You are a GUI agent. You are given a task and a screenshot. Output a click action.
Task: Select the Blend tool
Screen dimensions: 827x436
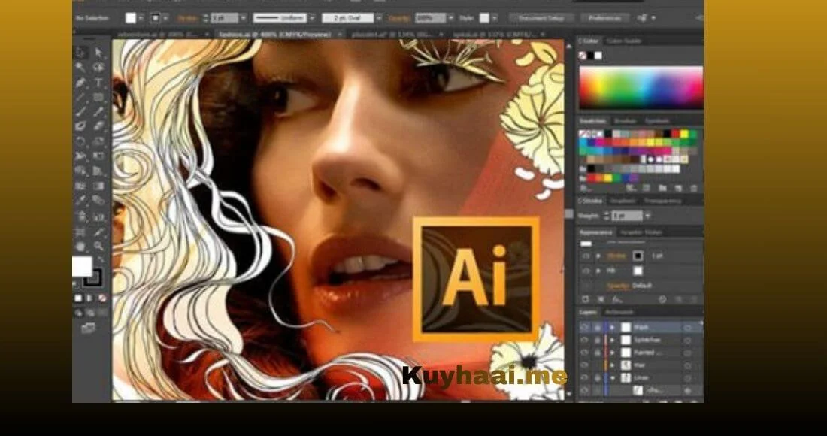pyautogui.click(x=98, y=201)
